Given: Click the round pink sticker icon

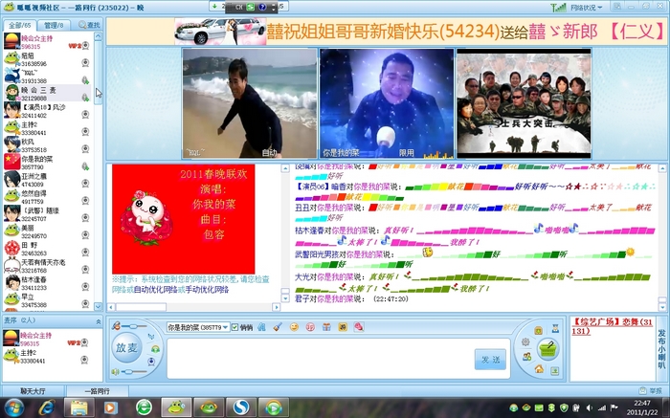Looking at the screenshot, I should point(310,327).
